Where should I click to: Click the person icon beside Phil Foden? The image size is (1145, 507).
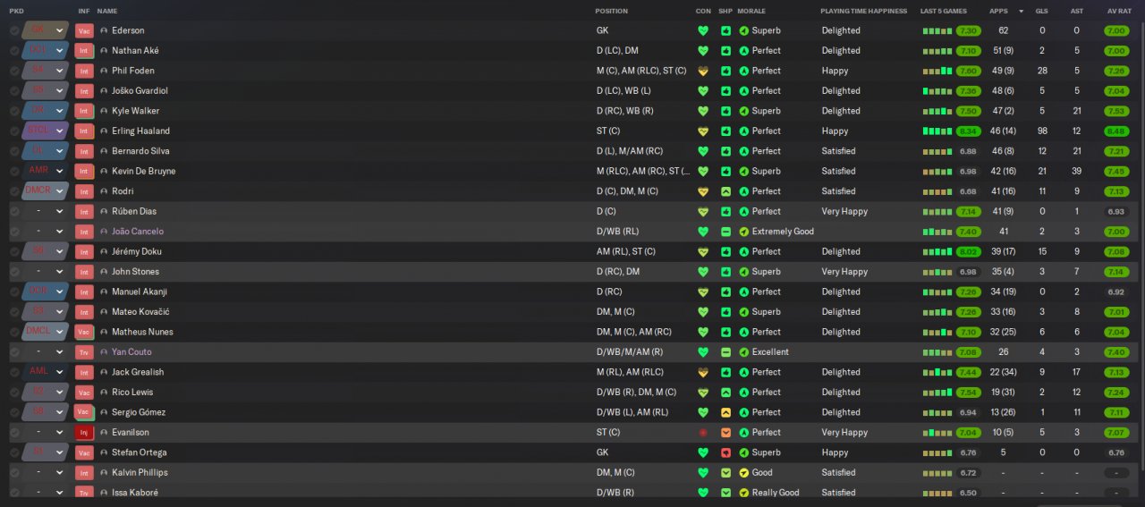(x=104, y=71)
